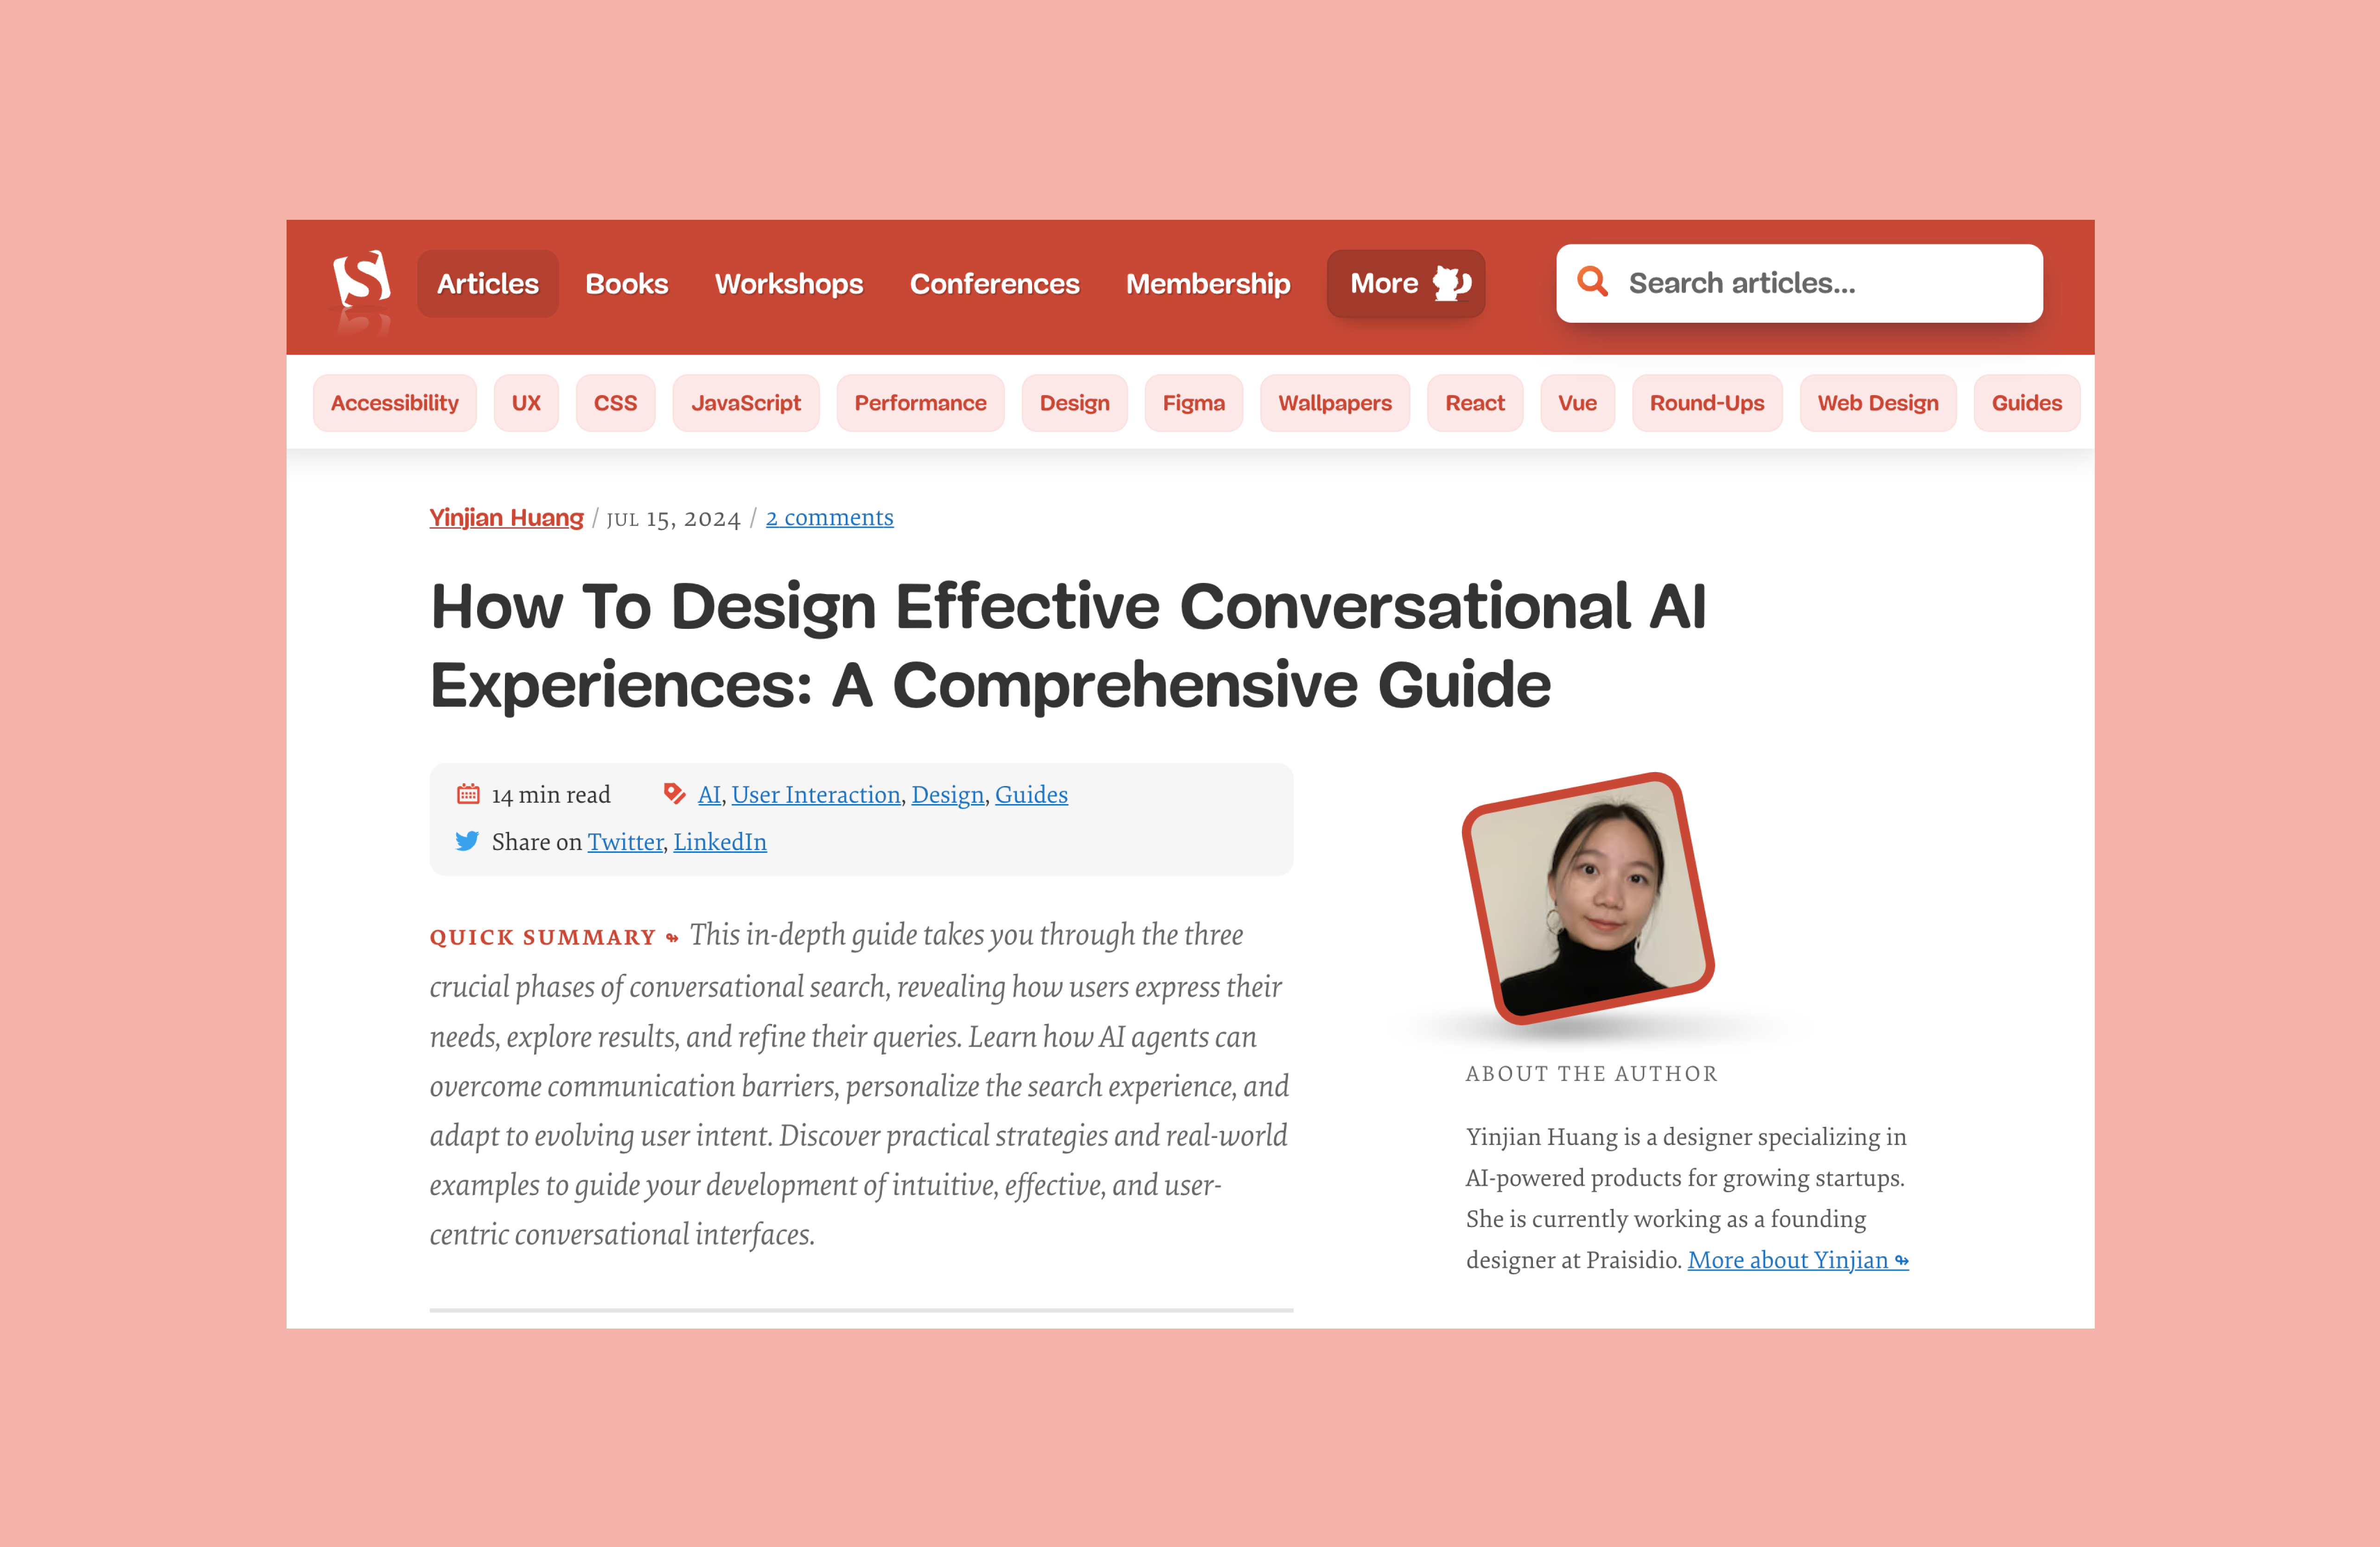
Task: Open the author's portrait photo
Action: (x=1588, y=897)
